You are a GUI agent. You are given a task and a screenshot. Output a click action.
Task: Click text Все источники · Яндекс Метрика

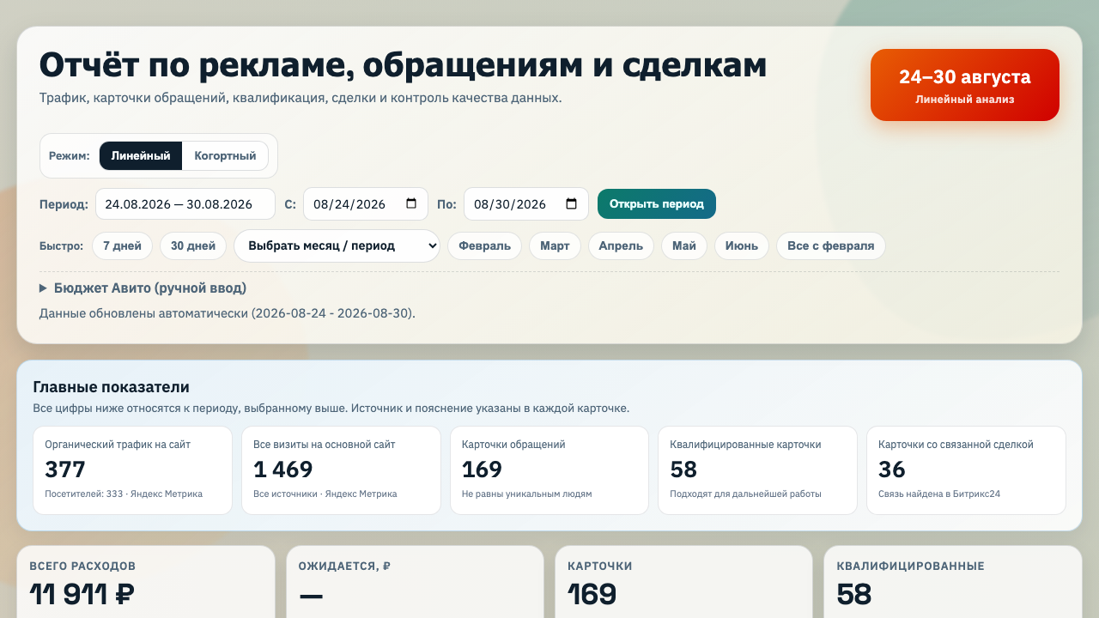pyautogui.click(x=325, y=494)
